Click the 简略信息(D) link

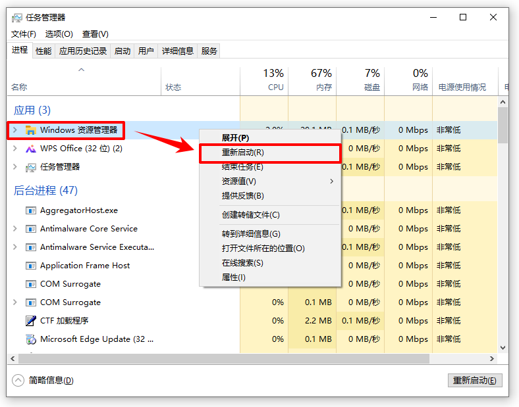51,381
